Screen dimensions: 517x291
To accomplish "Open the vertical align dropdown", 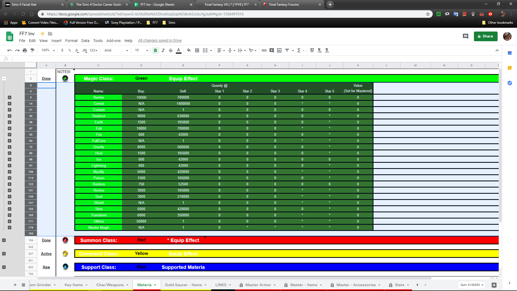I will tap(232, 50).
